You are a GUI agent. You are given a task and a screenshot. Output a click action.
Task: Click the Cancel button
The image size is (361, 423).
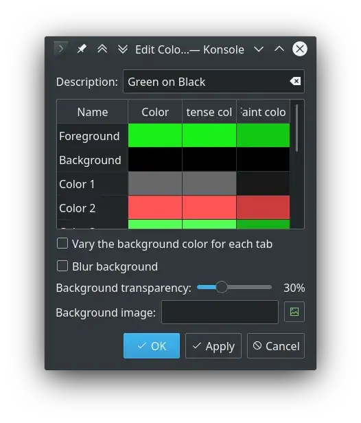[x=276, y=346]
